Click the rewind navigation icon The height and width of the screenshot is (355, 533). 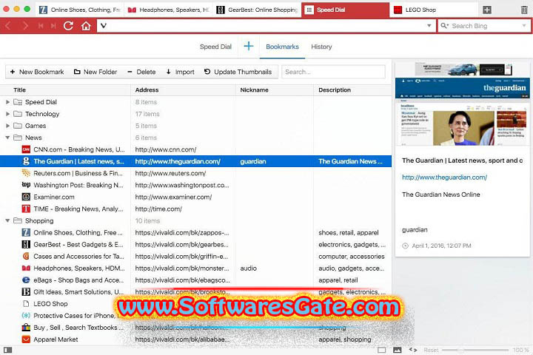(41, 26)
